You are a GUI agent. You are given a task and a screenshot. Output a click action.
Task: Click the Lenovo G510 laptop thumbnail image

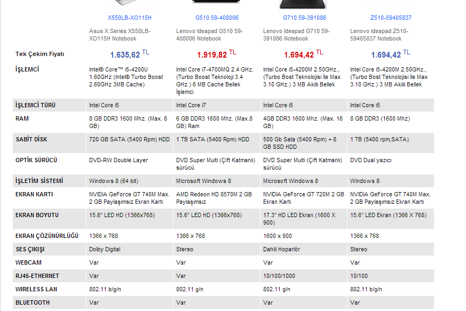pyautogui.click(x=217, y=4)
